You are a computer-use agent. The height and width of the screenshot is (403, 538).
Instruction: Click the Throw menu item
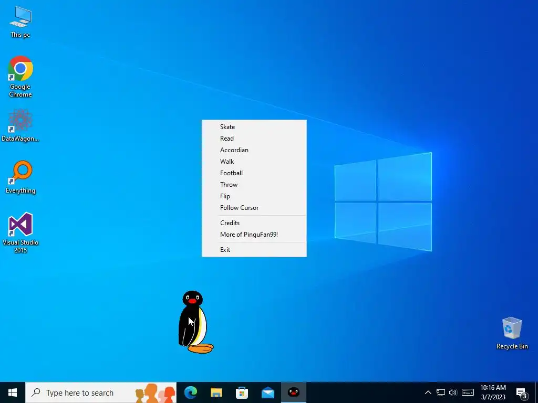pyautogui.click(x=254, y=185)
